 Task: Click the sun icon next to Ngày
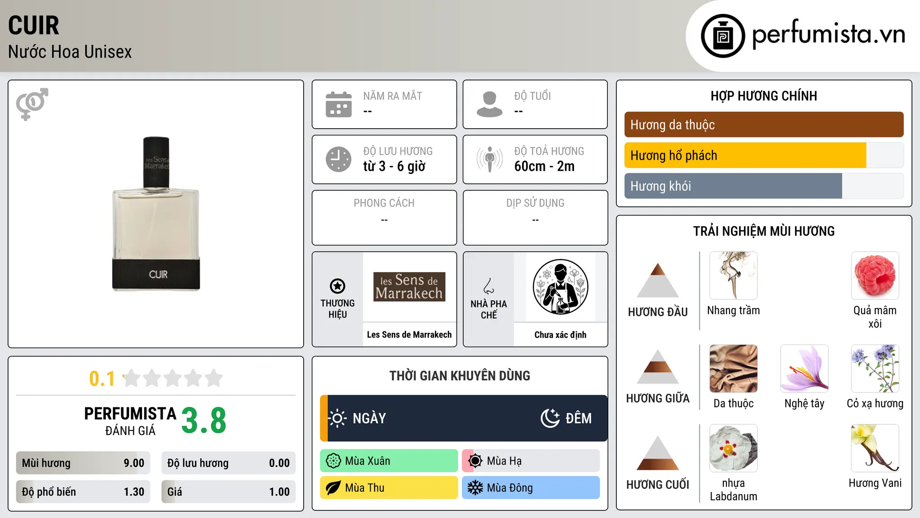tap(337, 418)
